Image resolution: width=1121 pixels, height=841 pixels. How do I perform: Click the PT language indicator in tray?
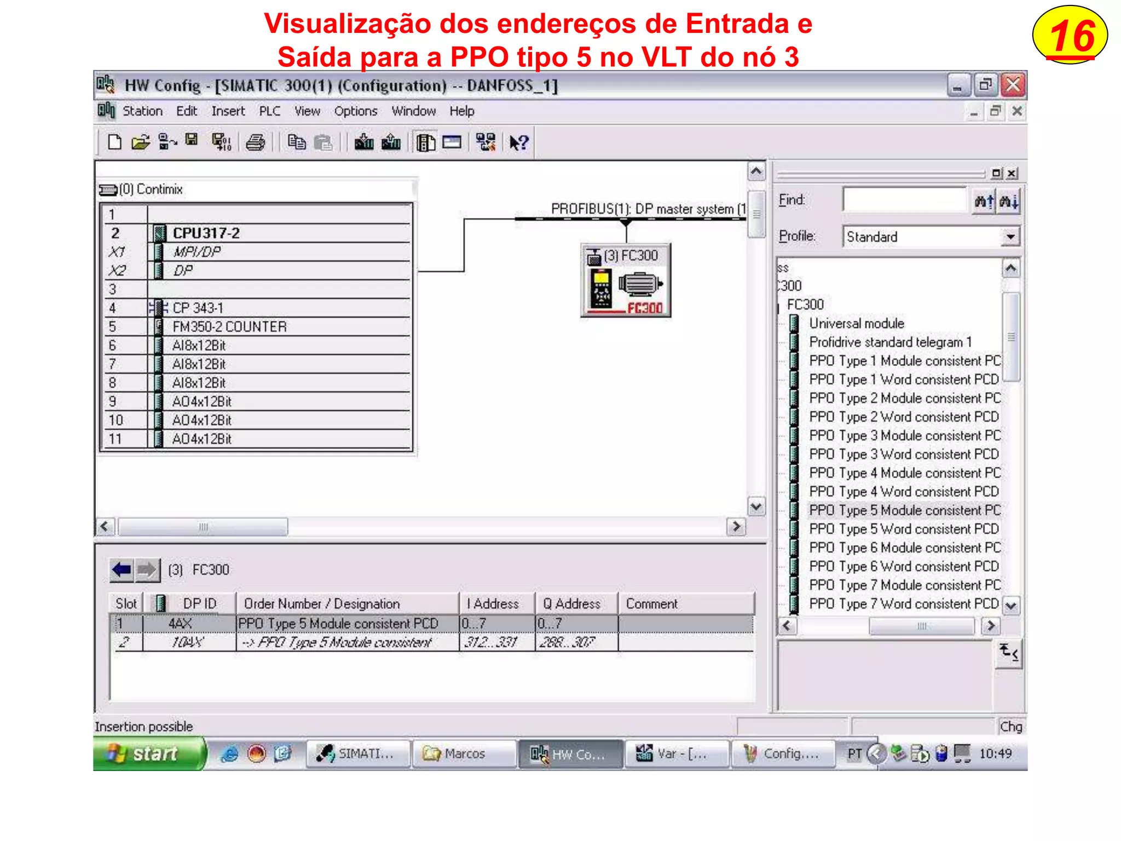coord(854,754)
